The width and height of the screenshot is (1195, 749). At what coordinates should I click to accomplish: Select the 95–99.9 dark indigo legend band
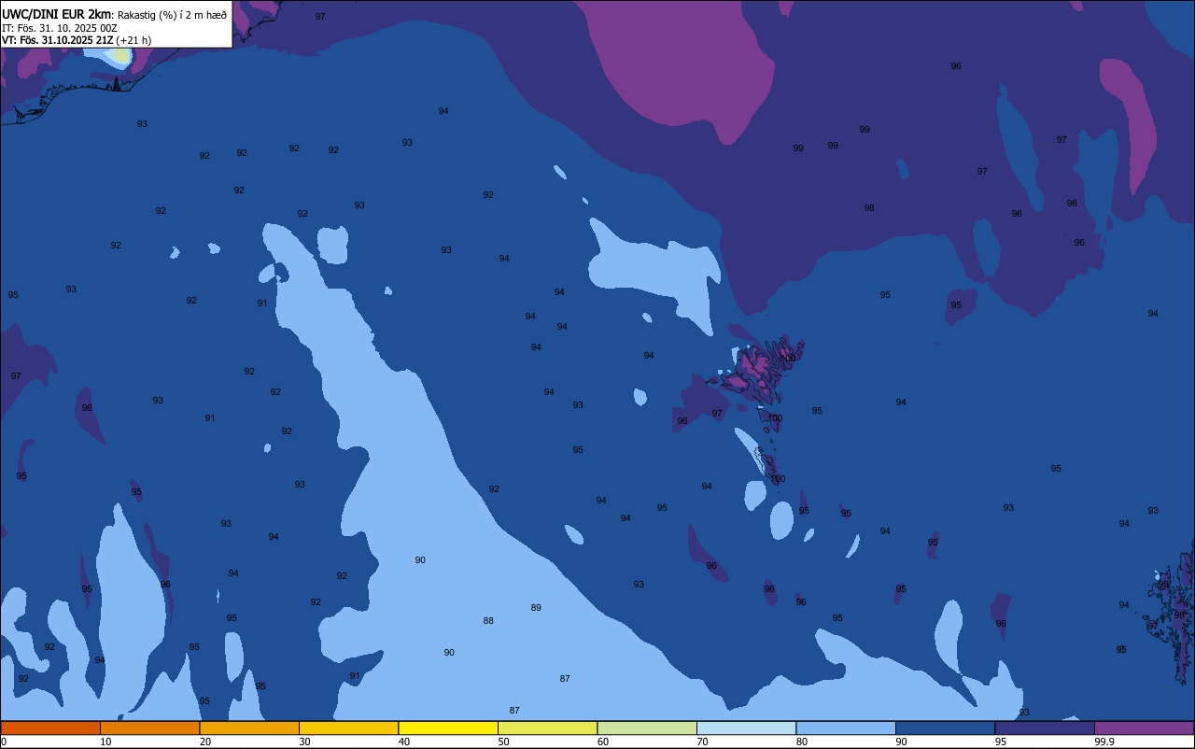(1045, 728)
